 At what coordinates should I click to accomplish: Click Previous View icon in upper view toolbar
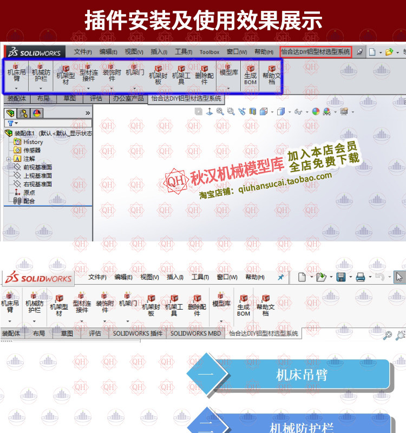tap(241, 111)
